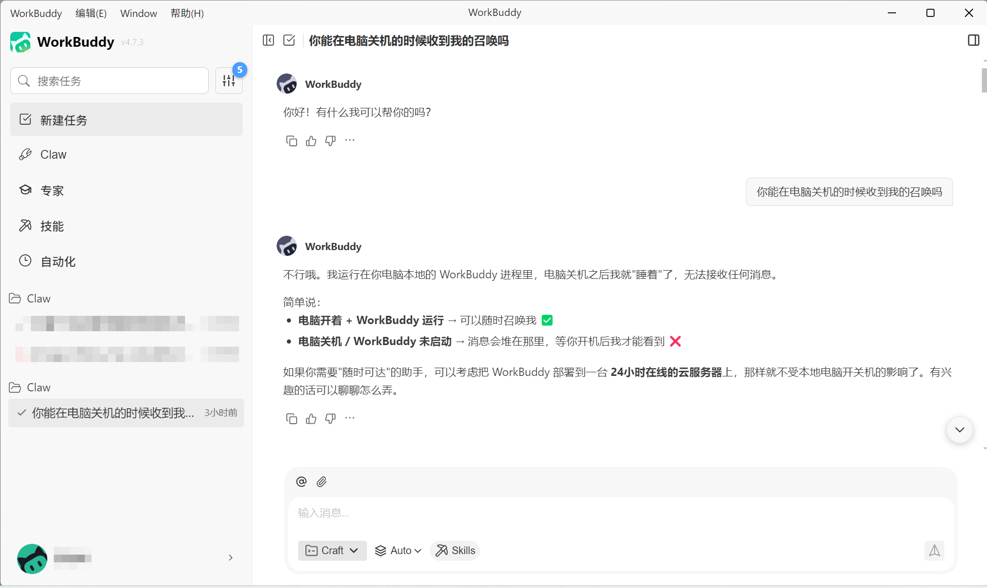Click the version label v4.7.3

(132, 42)
